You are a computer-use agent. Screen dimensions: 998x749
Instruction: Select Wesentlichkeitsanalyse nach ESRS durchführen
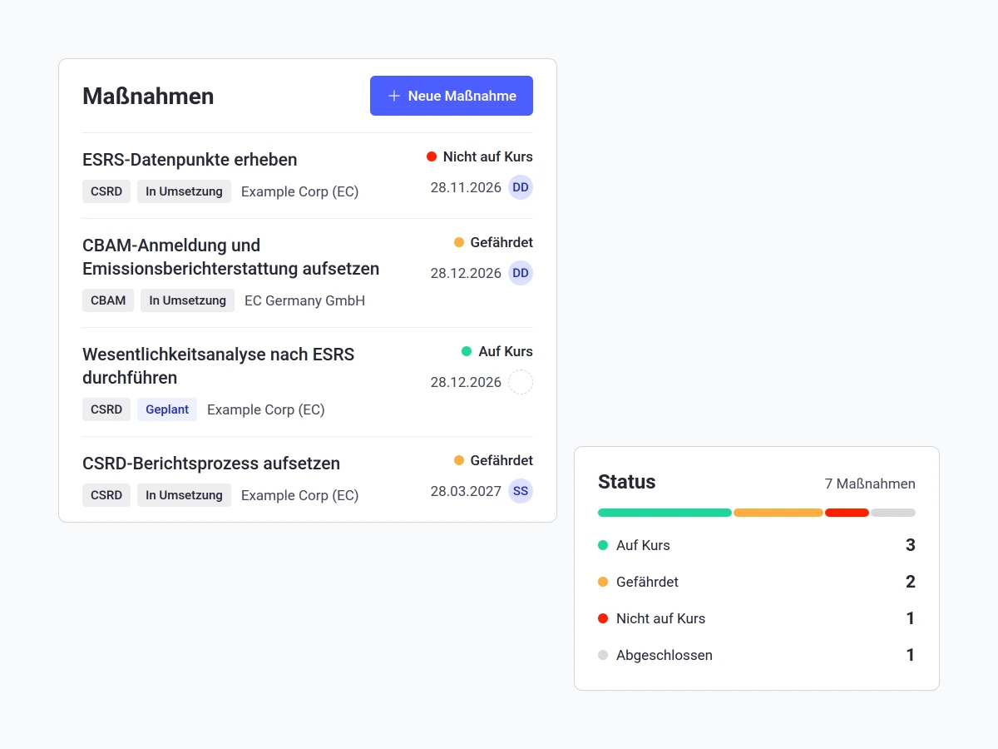click(x=219, y=366)
